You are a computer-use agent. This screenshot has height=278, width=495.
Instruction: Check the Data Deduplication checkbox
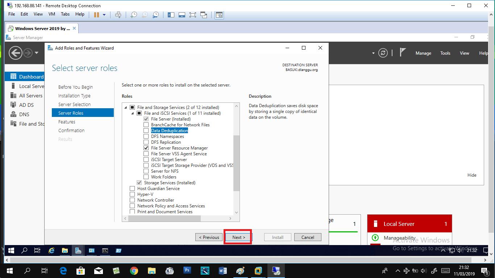coord(146,131)
